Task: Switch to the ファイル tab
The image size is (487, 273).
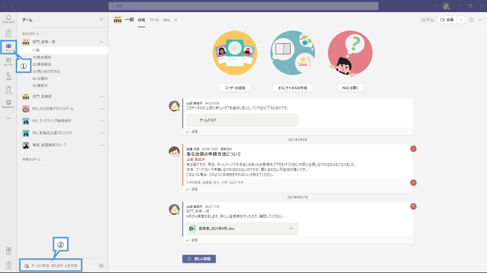Action: tap(154, 20)
